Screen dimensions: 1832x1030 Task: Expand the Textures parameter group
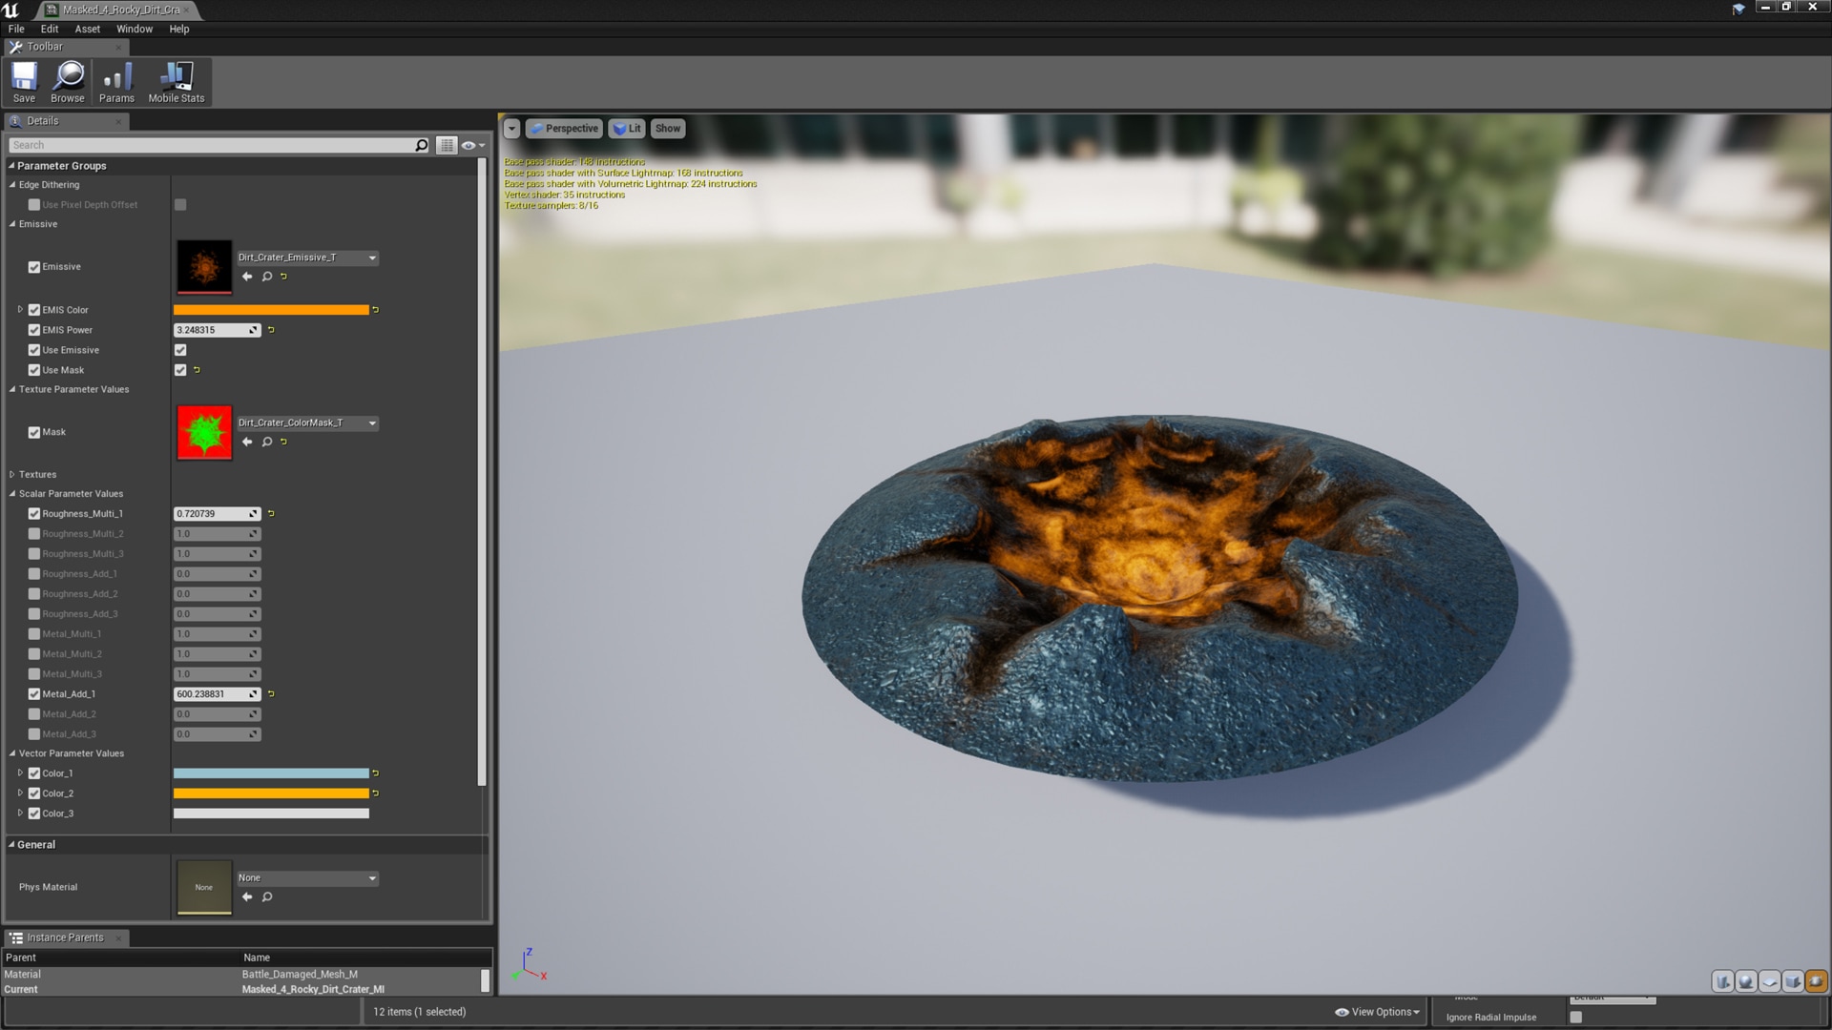click(12, 474)
